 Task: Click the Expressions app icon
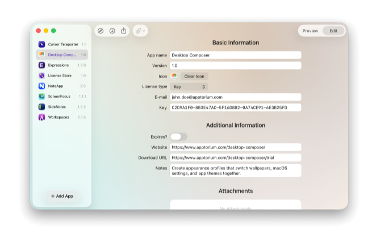tap(42, 65)
